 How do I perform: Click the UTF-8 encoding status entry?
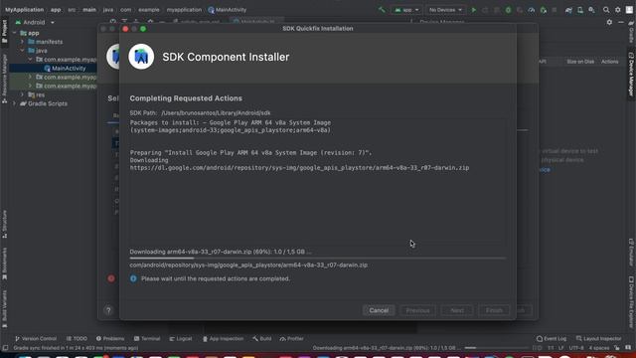(576, 348)
